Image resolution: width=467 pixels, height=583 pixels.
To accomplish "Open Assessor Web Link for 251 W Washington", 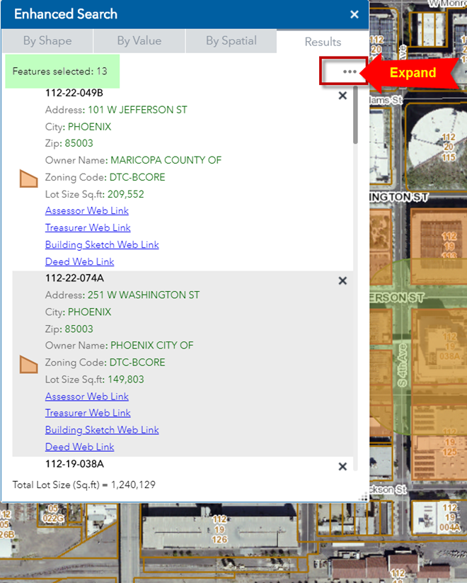I will (87, 396).
